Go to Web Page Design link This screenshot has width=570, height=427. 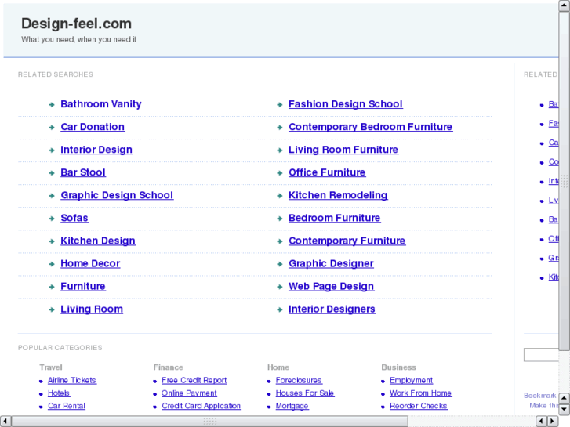(x=331, y=286)
